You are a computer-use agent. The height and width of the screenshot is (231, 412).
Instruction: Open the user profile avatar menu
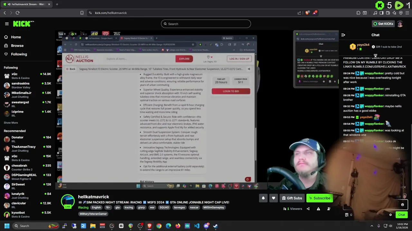click(x=400, y=24)
